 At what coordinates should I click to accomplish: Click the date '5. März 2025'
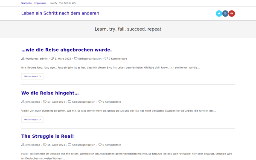[63, 58]
